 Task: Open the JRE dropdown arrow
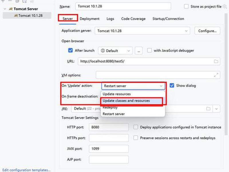216,109
